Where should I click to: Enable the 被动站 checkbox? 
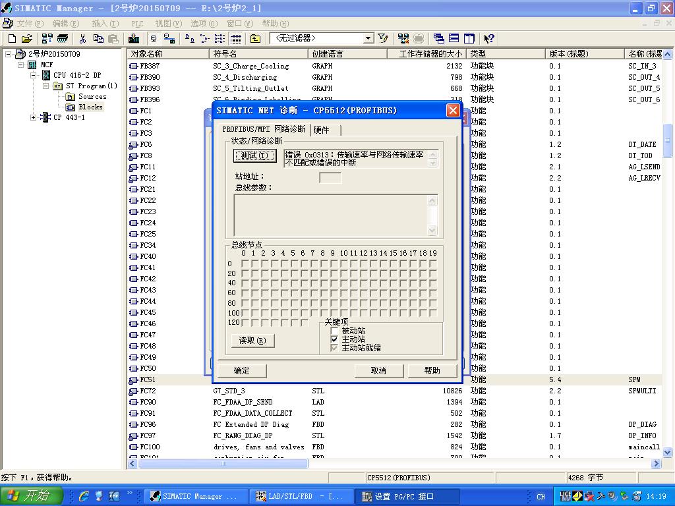tap(334, 331)
